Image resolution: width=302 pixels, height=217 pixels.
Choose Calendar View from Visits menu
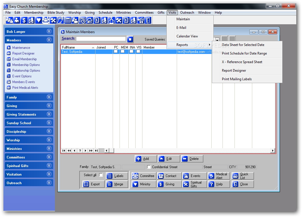[x=190, y=36]
